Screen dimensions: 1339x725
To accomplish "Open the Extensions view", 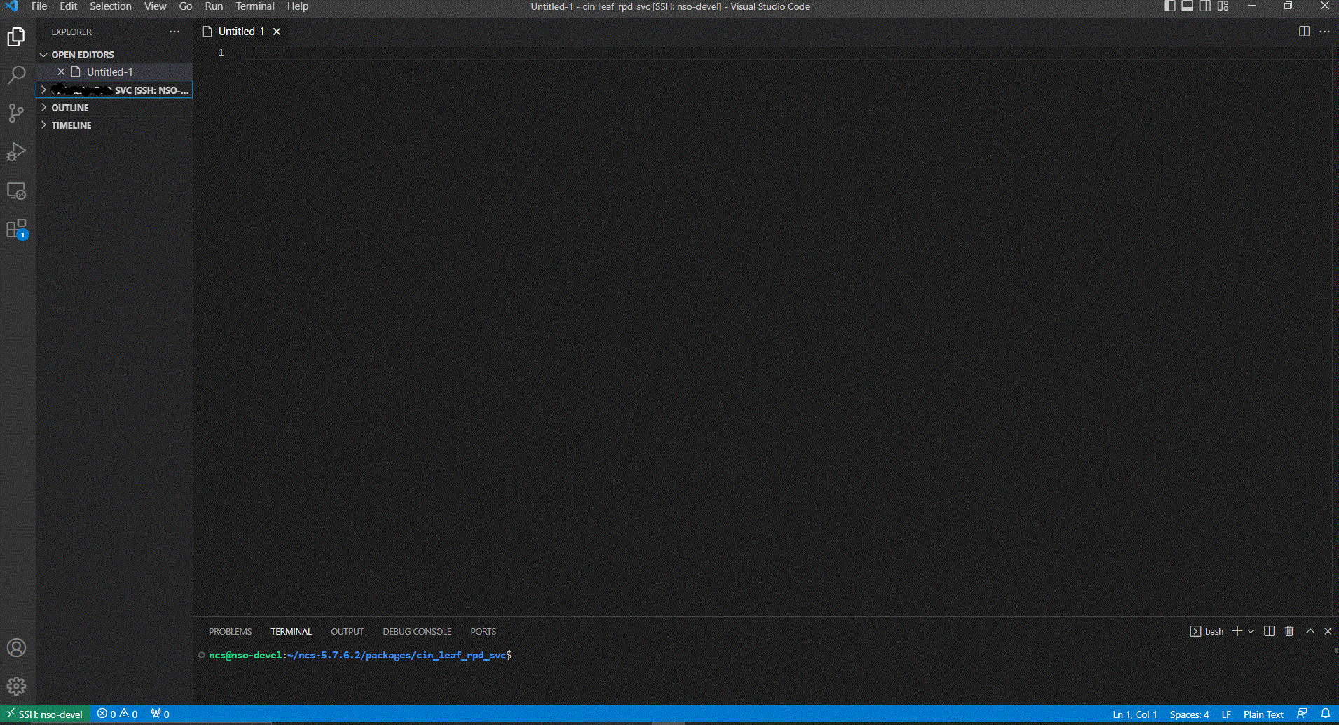I will (16, 228).
